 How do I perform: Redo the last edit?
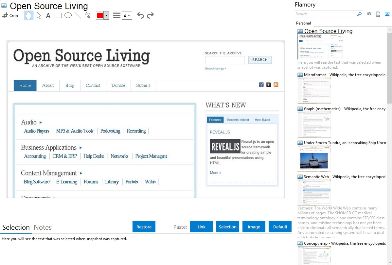point(150,15)
